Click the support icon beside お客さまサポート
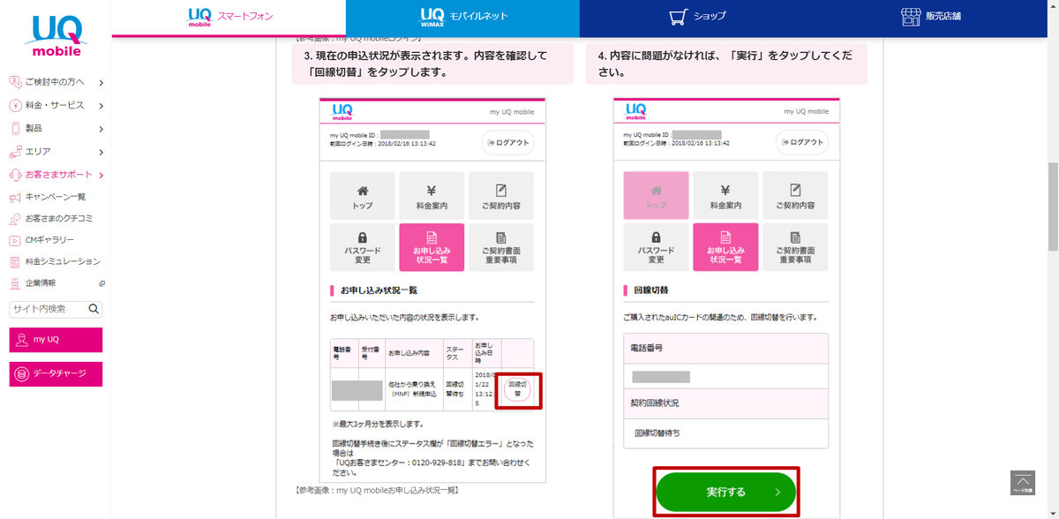The height and width of the screenshot is (519, 1059). pyautogui.click(x=15, y=175)
